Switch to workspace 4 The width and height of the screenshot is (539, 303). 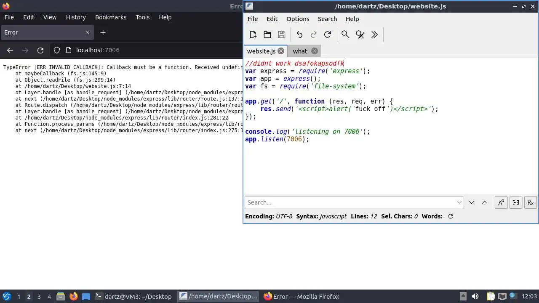click(x=49, y=297)
